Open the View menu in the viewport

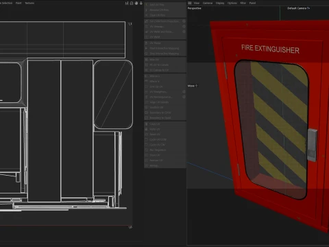pyautogui.click(x=197, y=3)
